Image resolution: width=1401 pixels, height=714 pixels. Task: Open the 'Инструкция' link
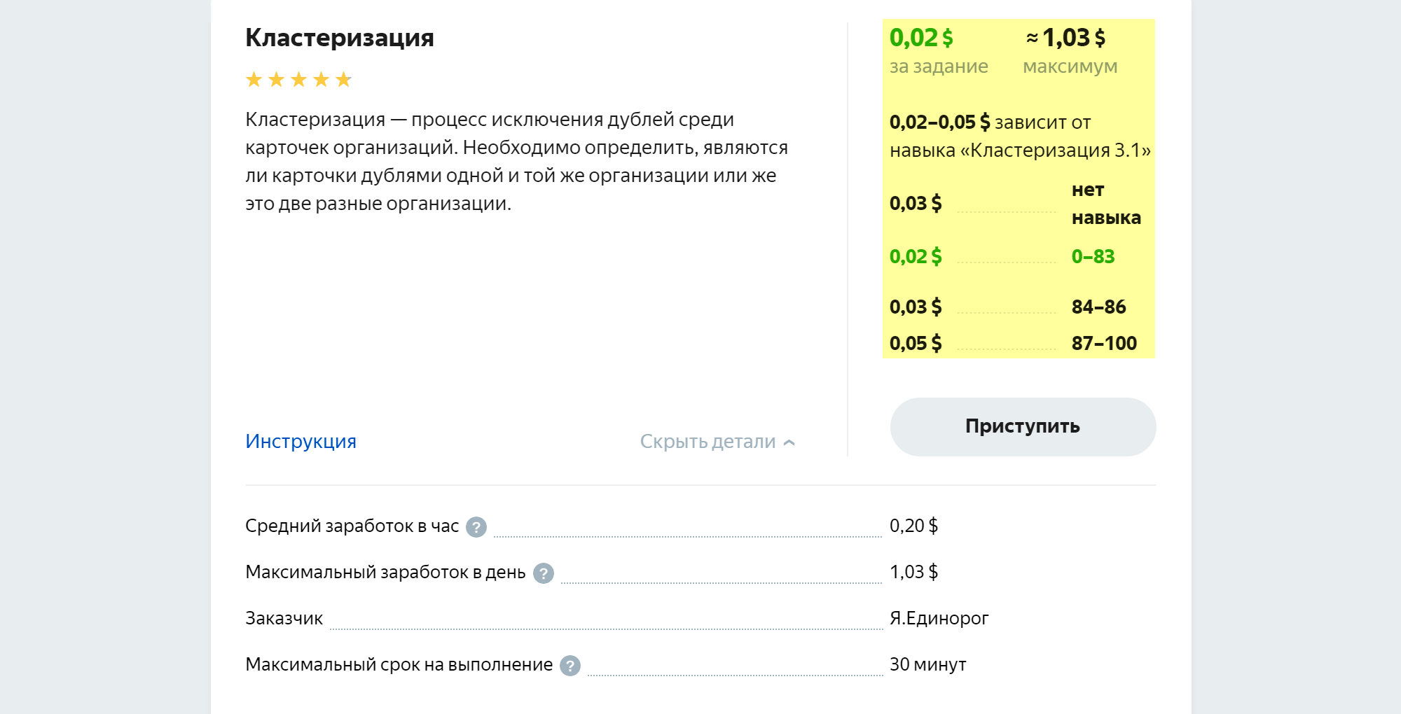[301, 441]
